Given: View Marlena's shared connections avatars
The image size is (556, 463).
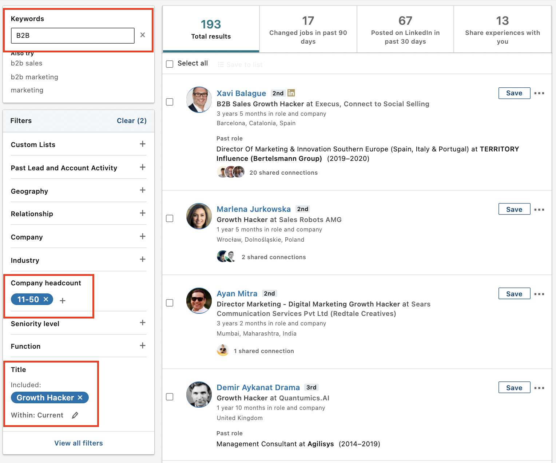Looking at the screenshot, I should tap(226, 256).
